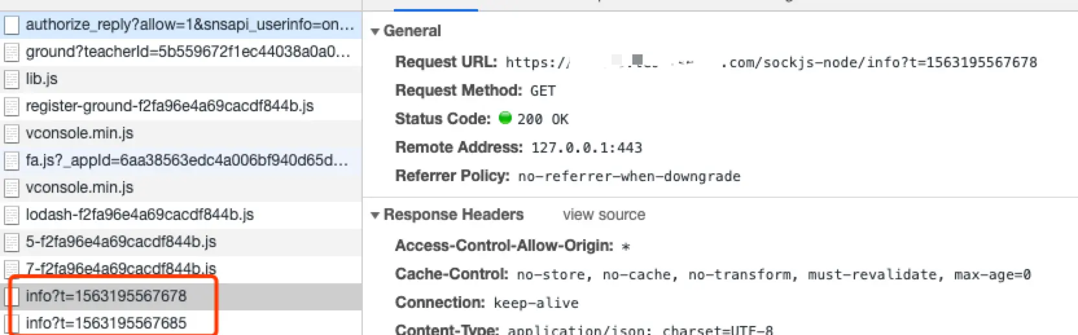The image size is (1078, 335).
Task: Open view source for Response Headers
Action: coord(604,215)
